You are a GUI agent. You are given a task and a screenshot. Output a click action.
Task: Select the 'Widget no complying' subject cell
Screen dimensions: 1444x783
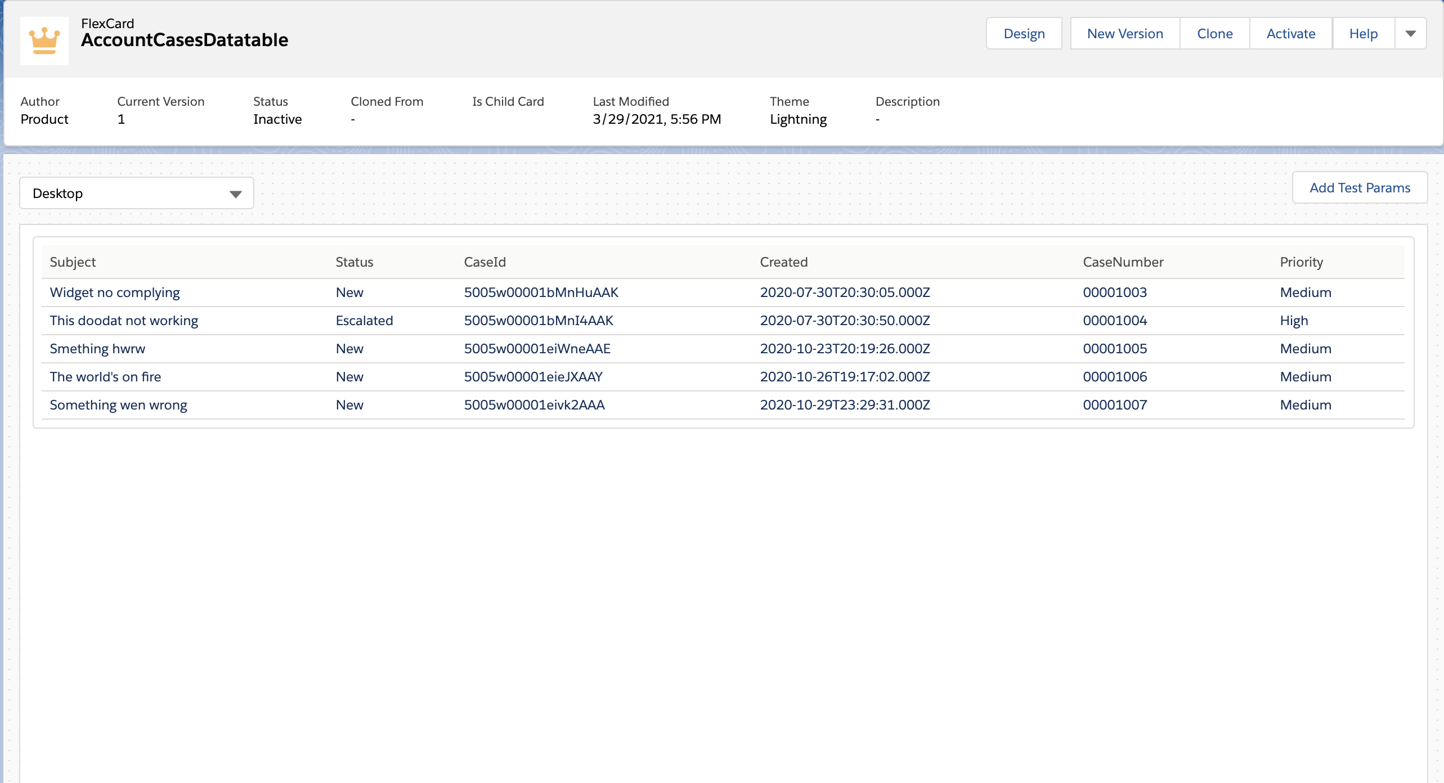click(115, 292)
